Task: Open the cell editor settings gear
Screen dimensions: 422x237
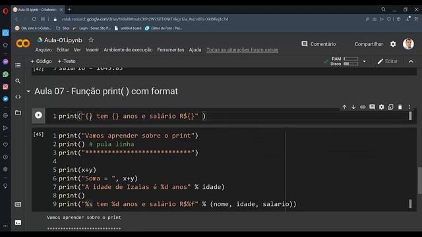Action: (381, 107)
